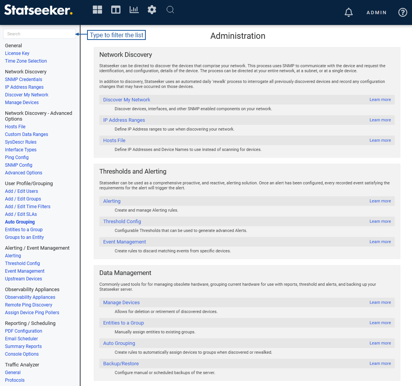412x386 pixels.
Task: Open the ADMIN user menu
Action: (x=376, y=13)
